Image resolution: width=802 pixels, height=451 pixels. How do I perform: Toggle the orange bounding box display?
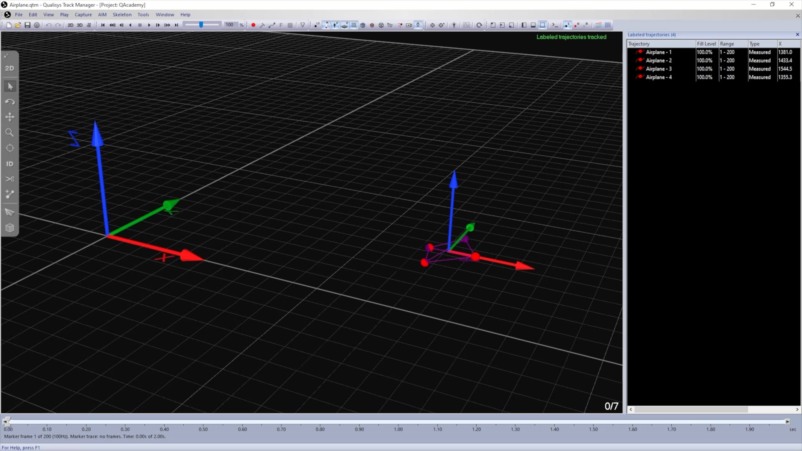pyautogui.click(x=372, y=25)
